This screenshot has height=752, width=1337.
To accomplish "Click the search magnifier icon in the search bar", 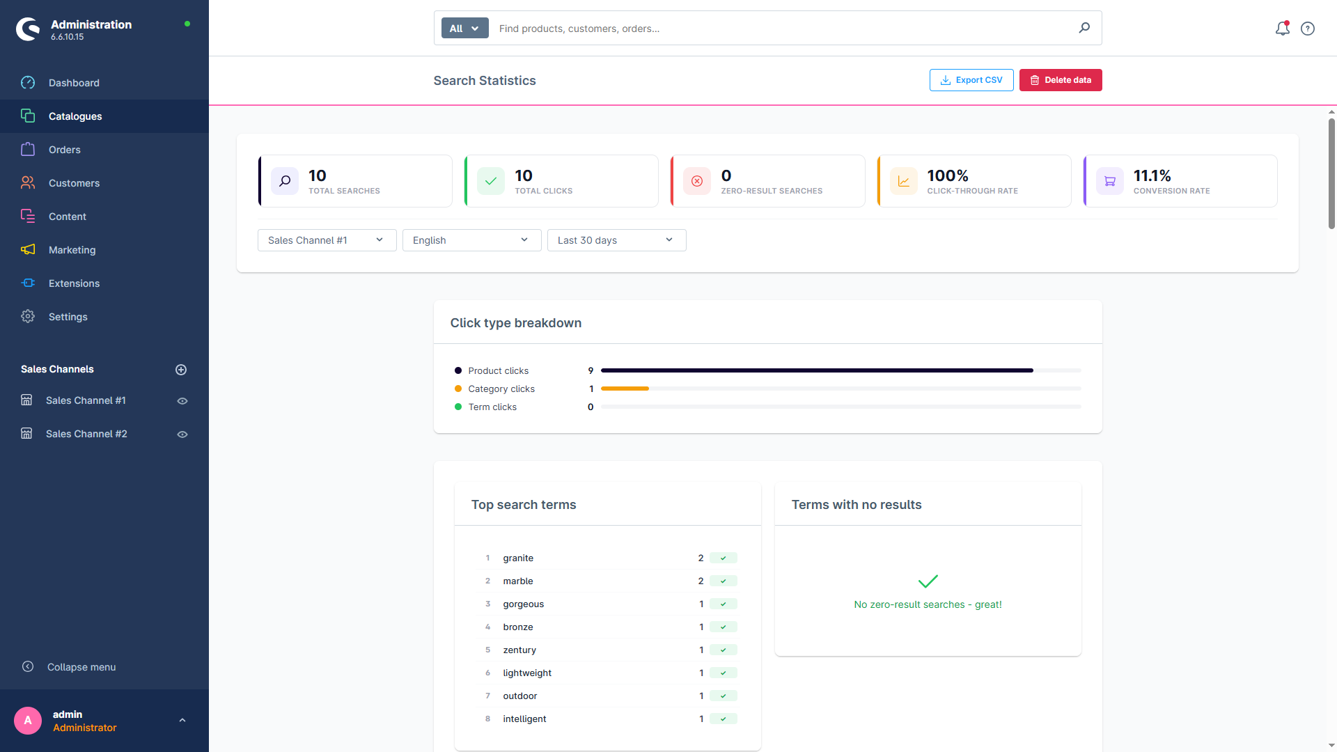I will point(1084,28).
